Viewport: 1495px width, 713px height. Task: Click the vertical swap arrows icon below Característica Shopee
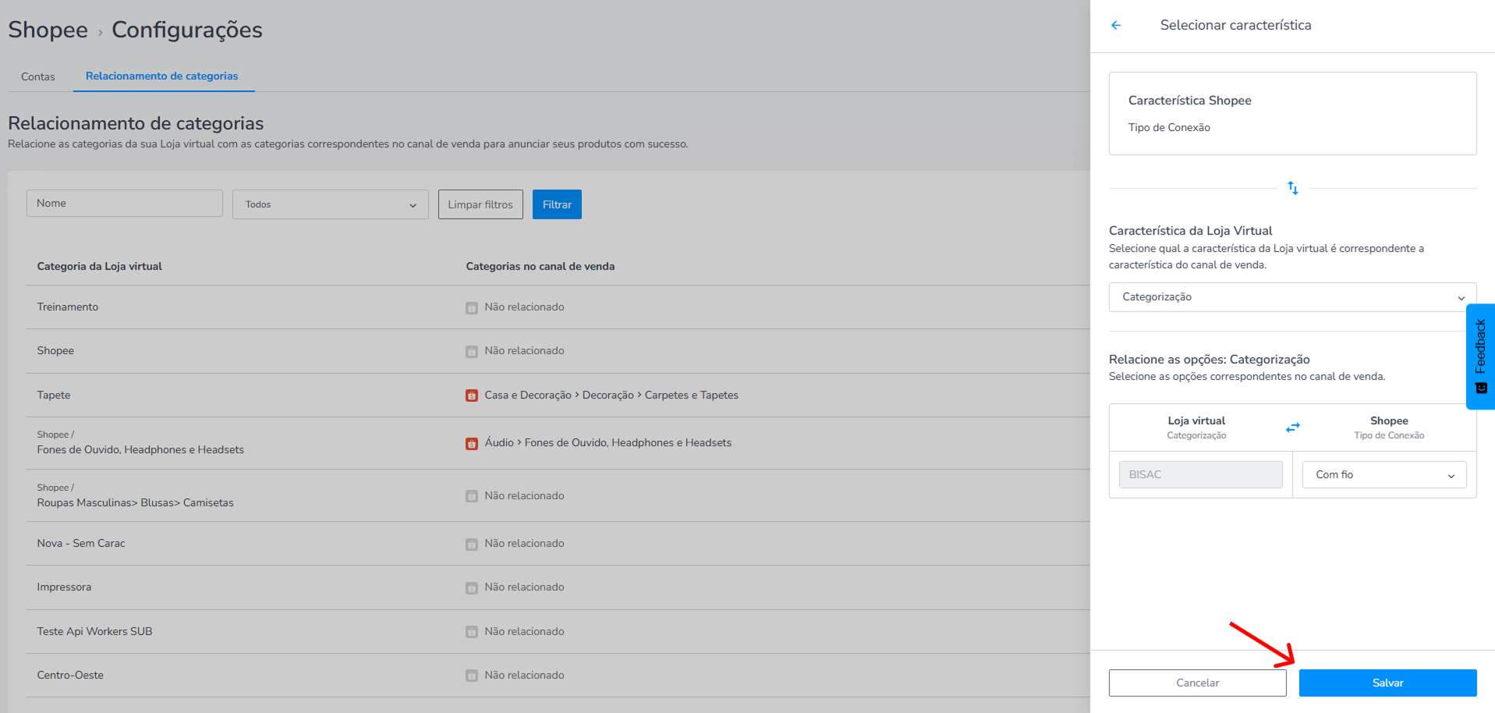tap(1293, 188)
